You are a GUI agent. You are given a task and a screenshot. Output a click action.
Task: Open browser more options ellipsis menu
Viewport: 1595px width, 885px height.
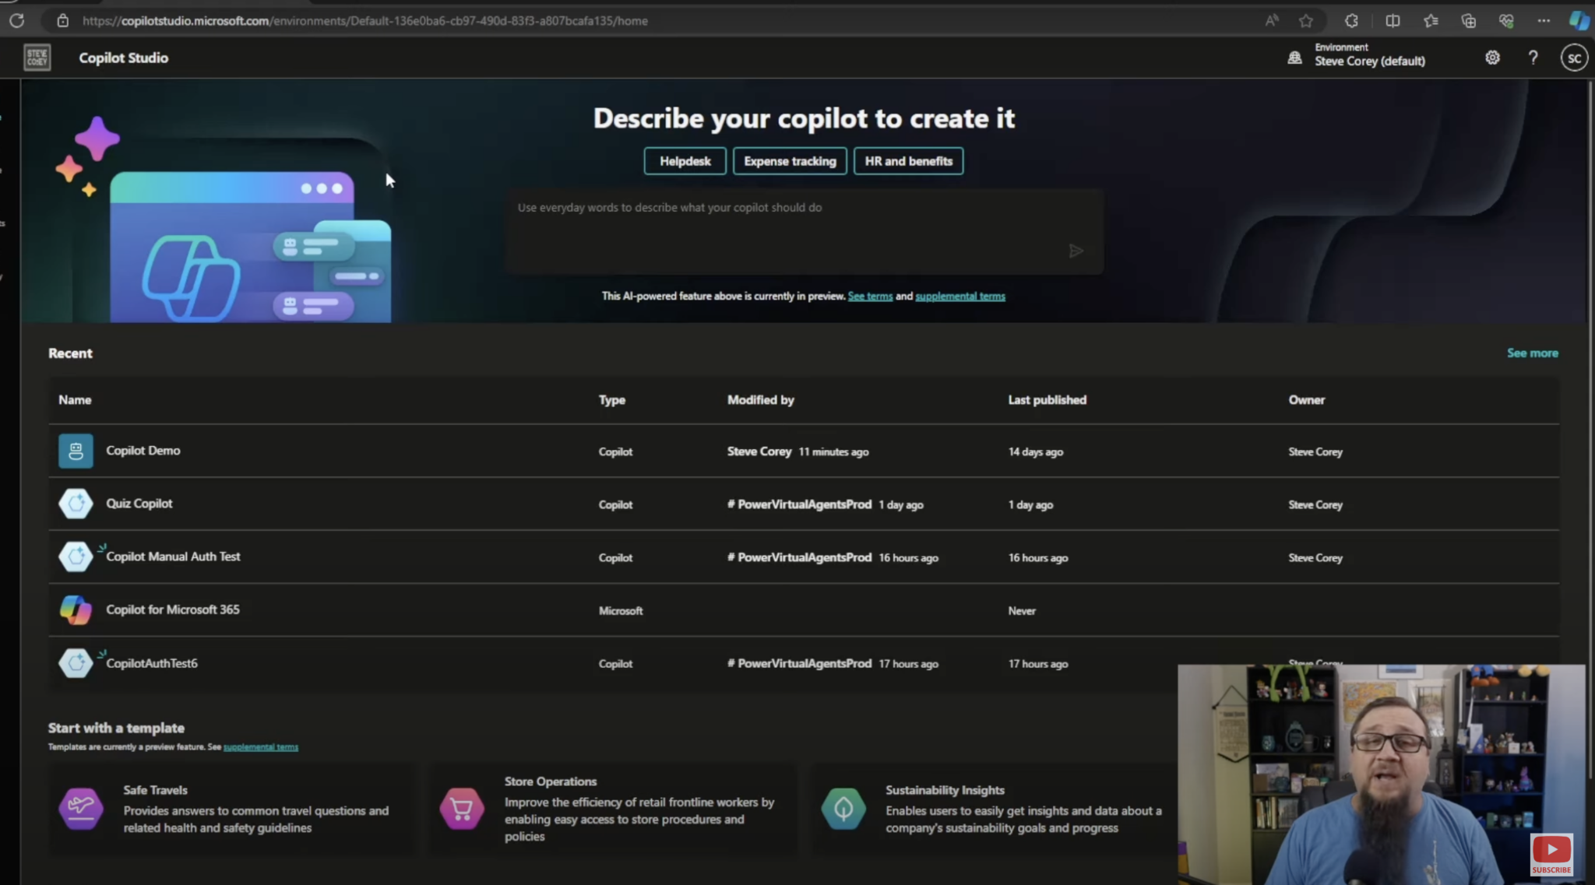point(1544,21)
